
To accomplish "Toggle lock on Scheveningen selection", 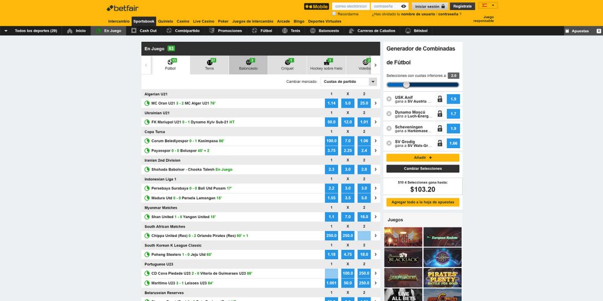I will tap(440, 129).
